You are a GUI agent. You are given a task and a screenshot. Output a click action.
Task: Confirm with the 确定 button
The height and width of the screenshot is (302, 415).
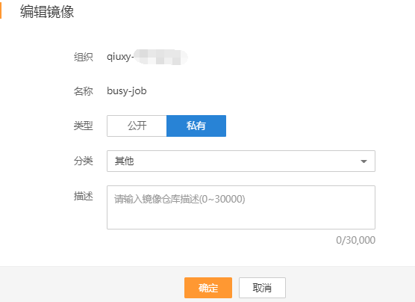(x=208, y=288)
